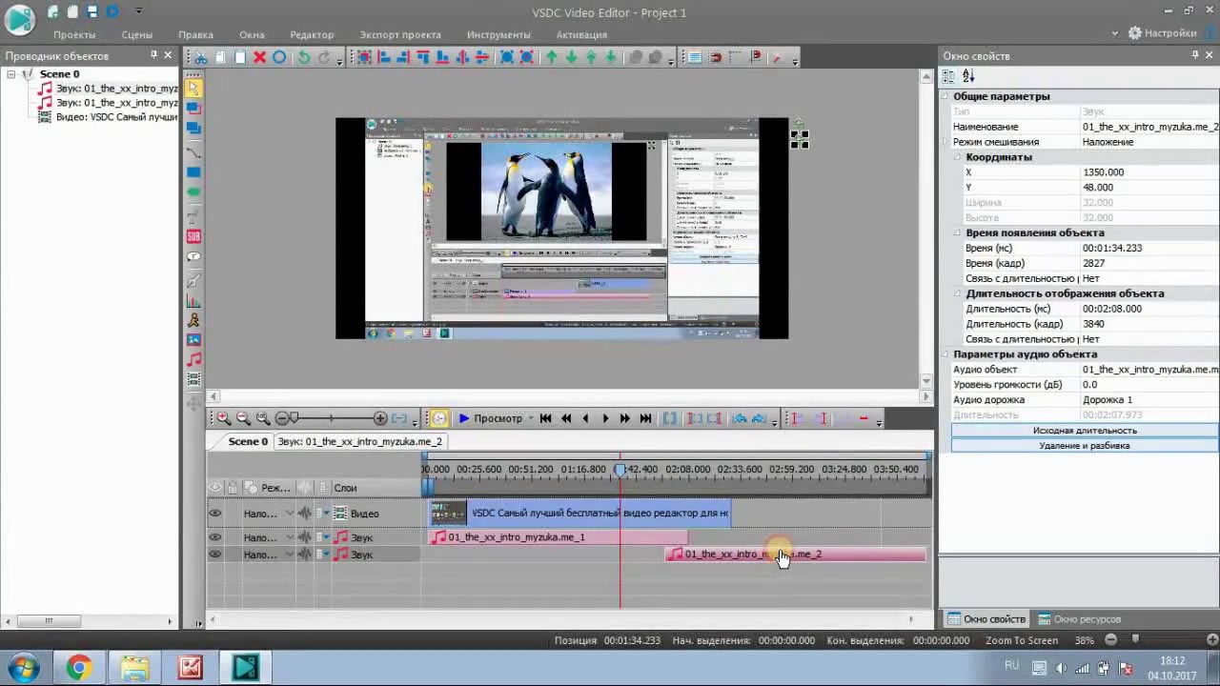Switch to the Окно ресурсов tab
This screenshot has height=686, width=1220.
(x=1078, y=619)
